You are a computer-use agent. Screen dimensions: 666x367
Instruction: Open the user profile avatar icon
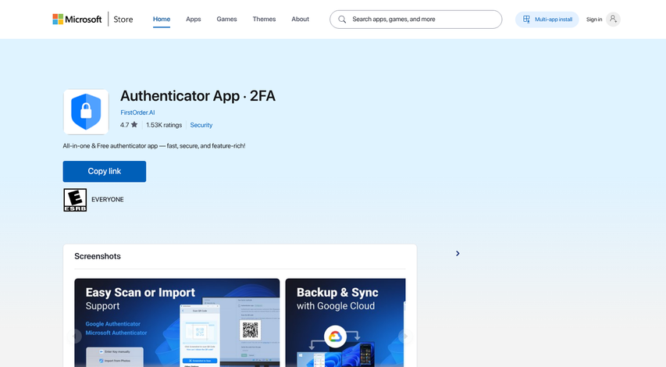pos(613,19)
